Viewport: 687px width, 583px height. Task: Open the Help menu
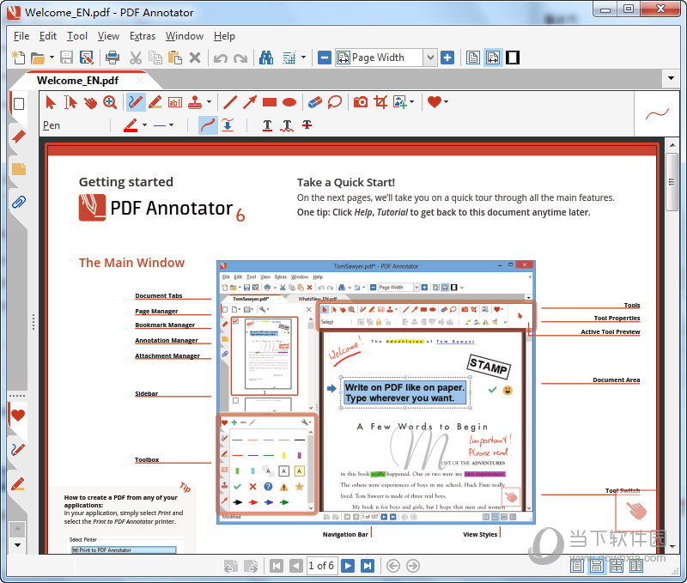coord(224,36)
